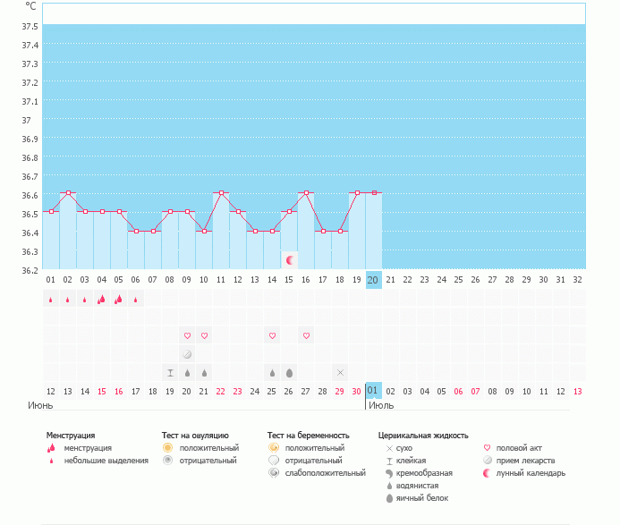Select the menstruation drops icon on cycle day 04
This screenshot has width=620, height=525.
pos(101,299)
